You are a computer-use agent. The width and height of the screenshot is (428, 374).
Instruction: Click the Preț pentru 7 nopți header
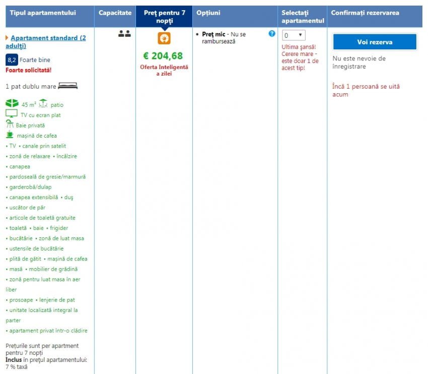coord(164,17)
